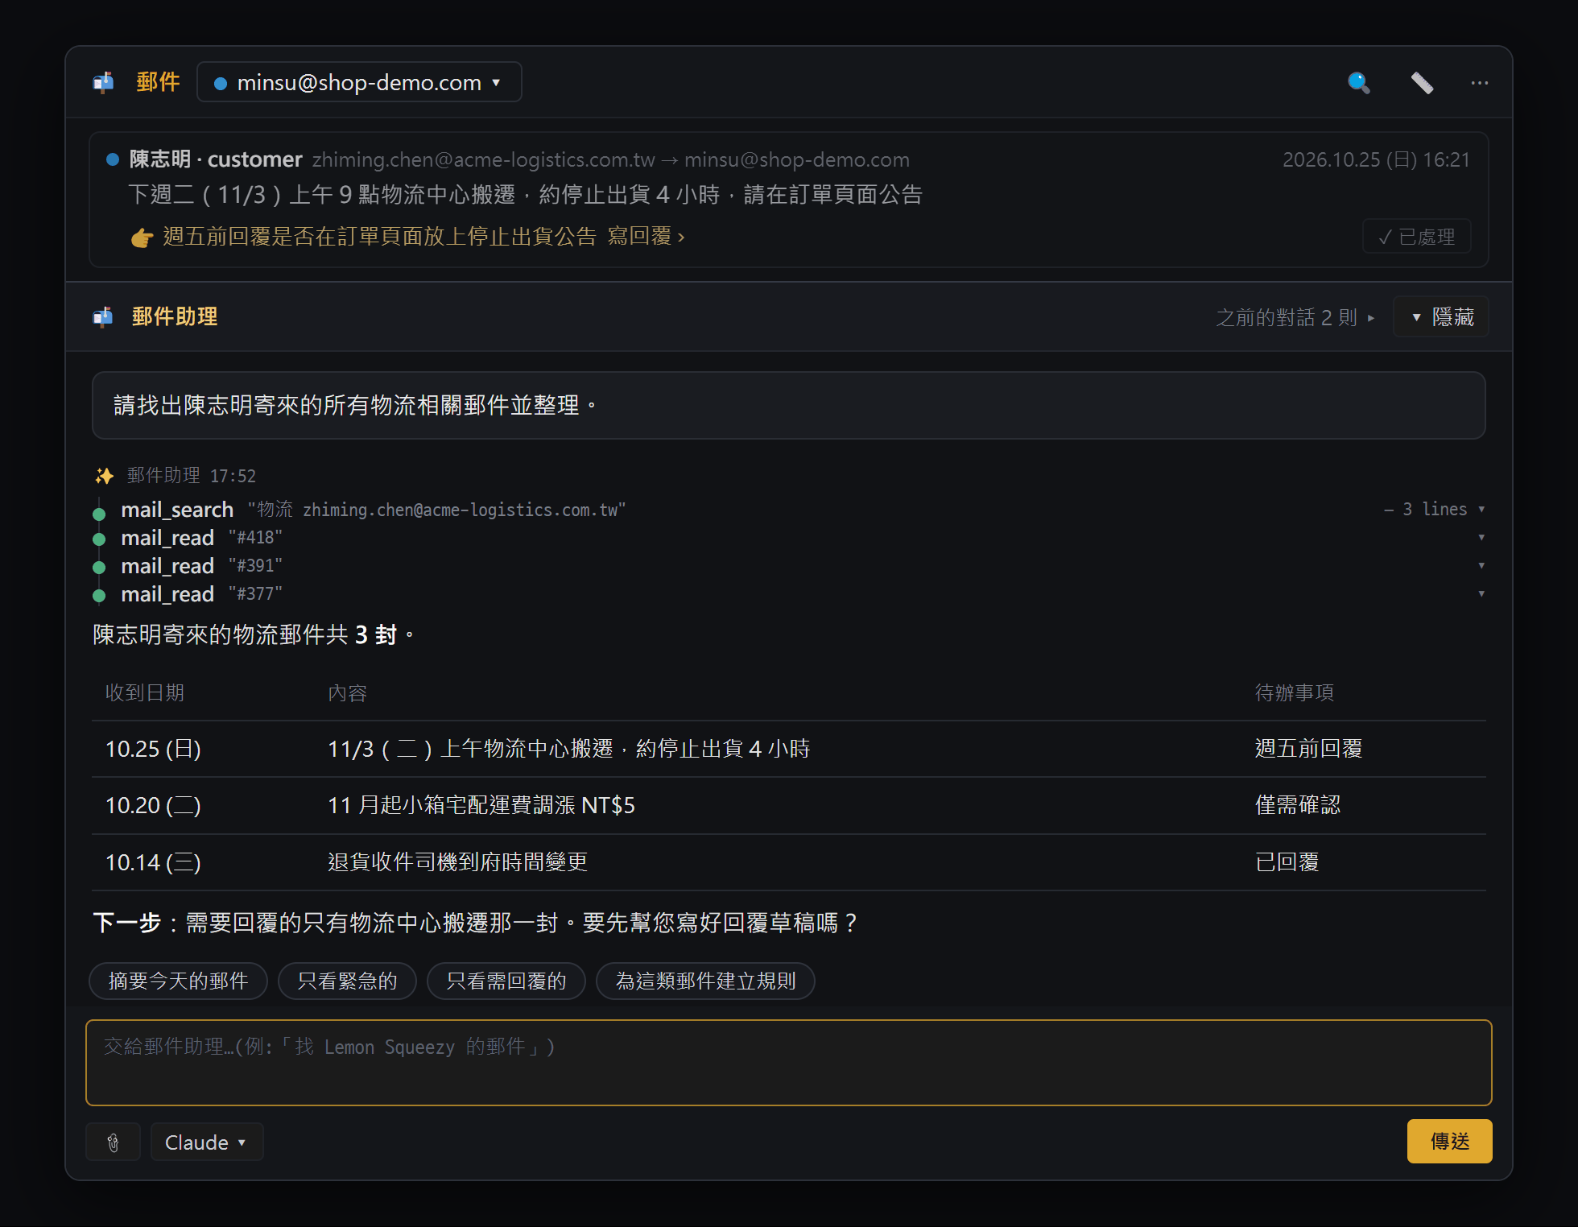Expand the mail_read "#418" tool call
Image resolution: width=1578 pixels, height=1227 pixels.
[1481, 538]
